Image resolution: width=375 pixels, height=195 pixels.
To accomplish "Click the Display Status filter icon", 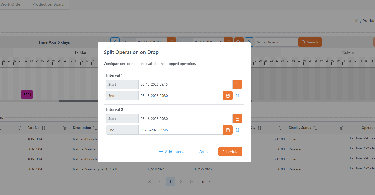I will pyautogui.click(x=341, y=128).
